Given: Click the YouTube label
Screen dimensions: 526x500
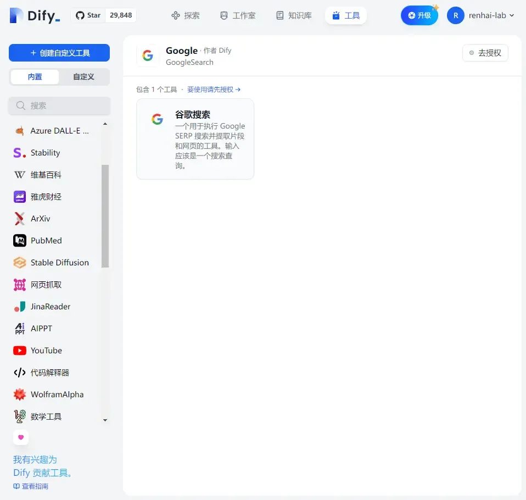Looking at the screenshot, I should (46, 351).
